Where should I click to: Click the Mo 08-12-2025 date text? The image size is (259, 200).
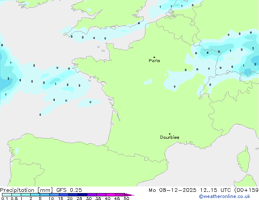point(173,190)
